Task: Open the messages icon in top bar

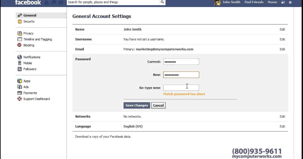Action: point(54,2)
